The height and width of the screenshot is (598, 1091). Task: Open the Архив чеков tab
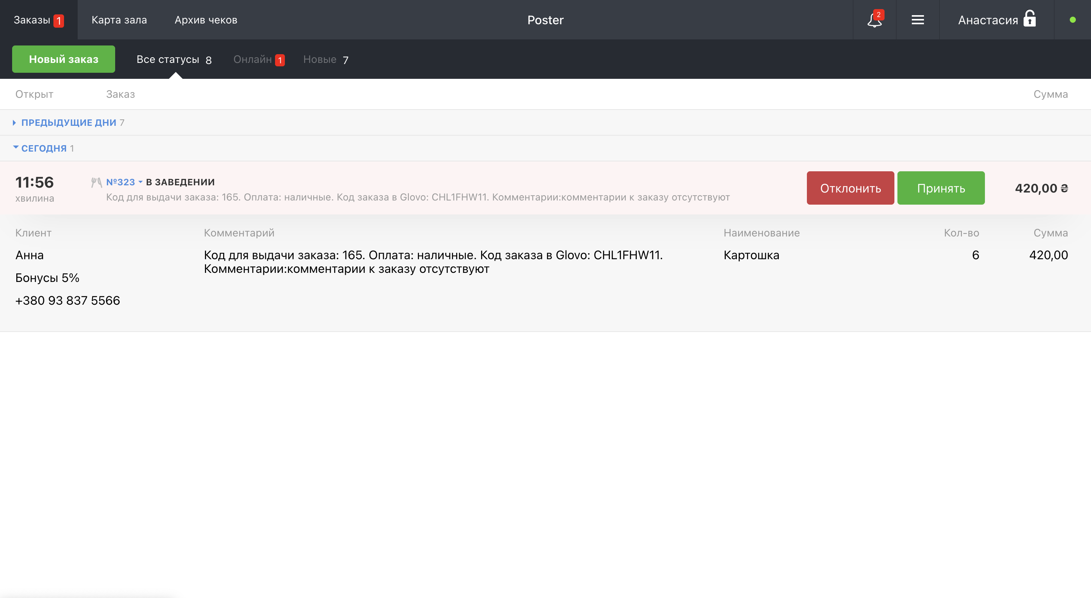[x=206, y=20]
